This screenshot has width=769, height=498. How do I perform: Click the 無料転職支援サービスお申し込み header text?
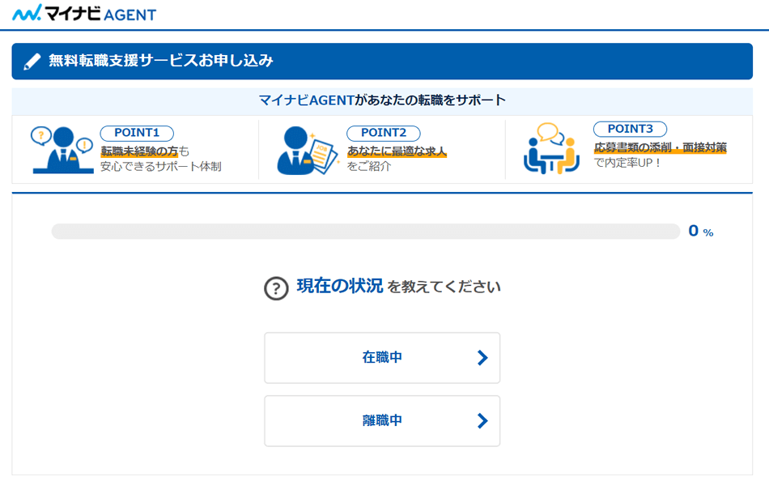click(160, 61)
